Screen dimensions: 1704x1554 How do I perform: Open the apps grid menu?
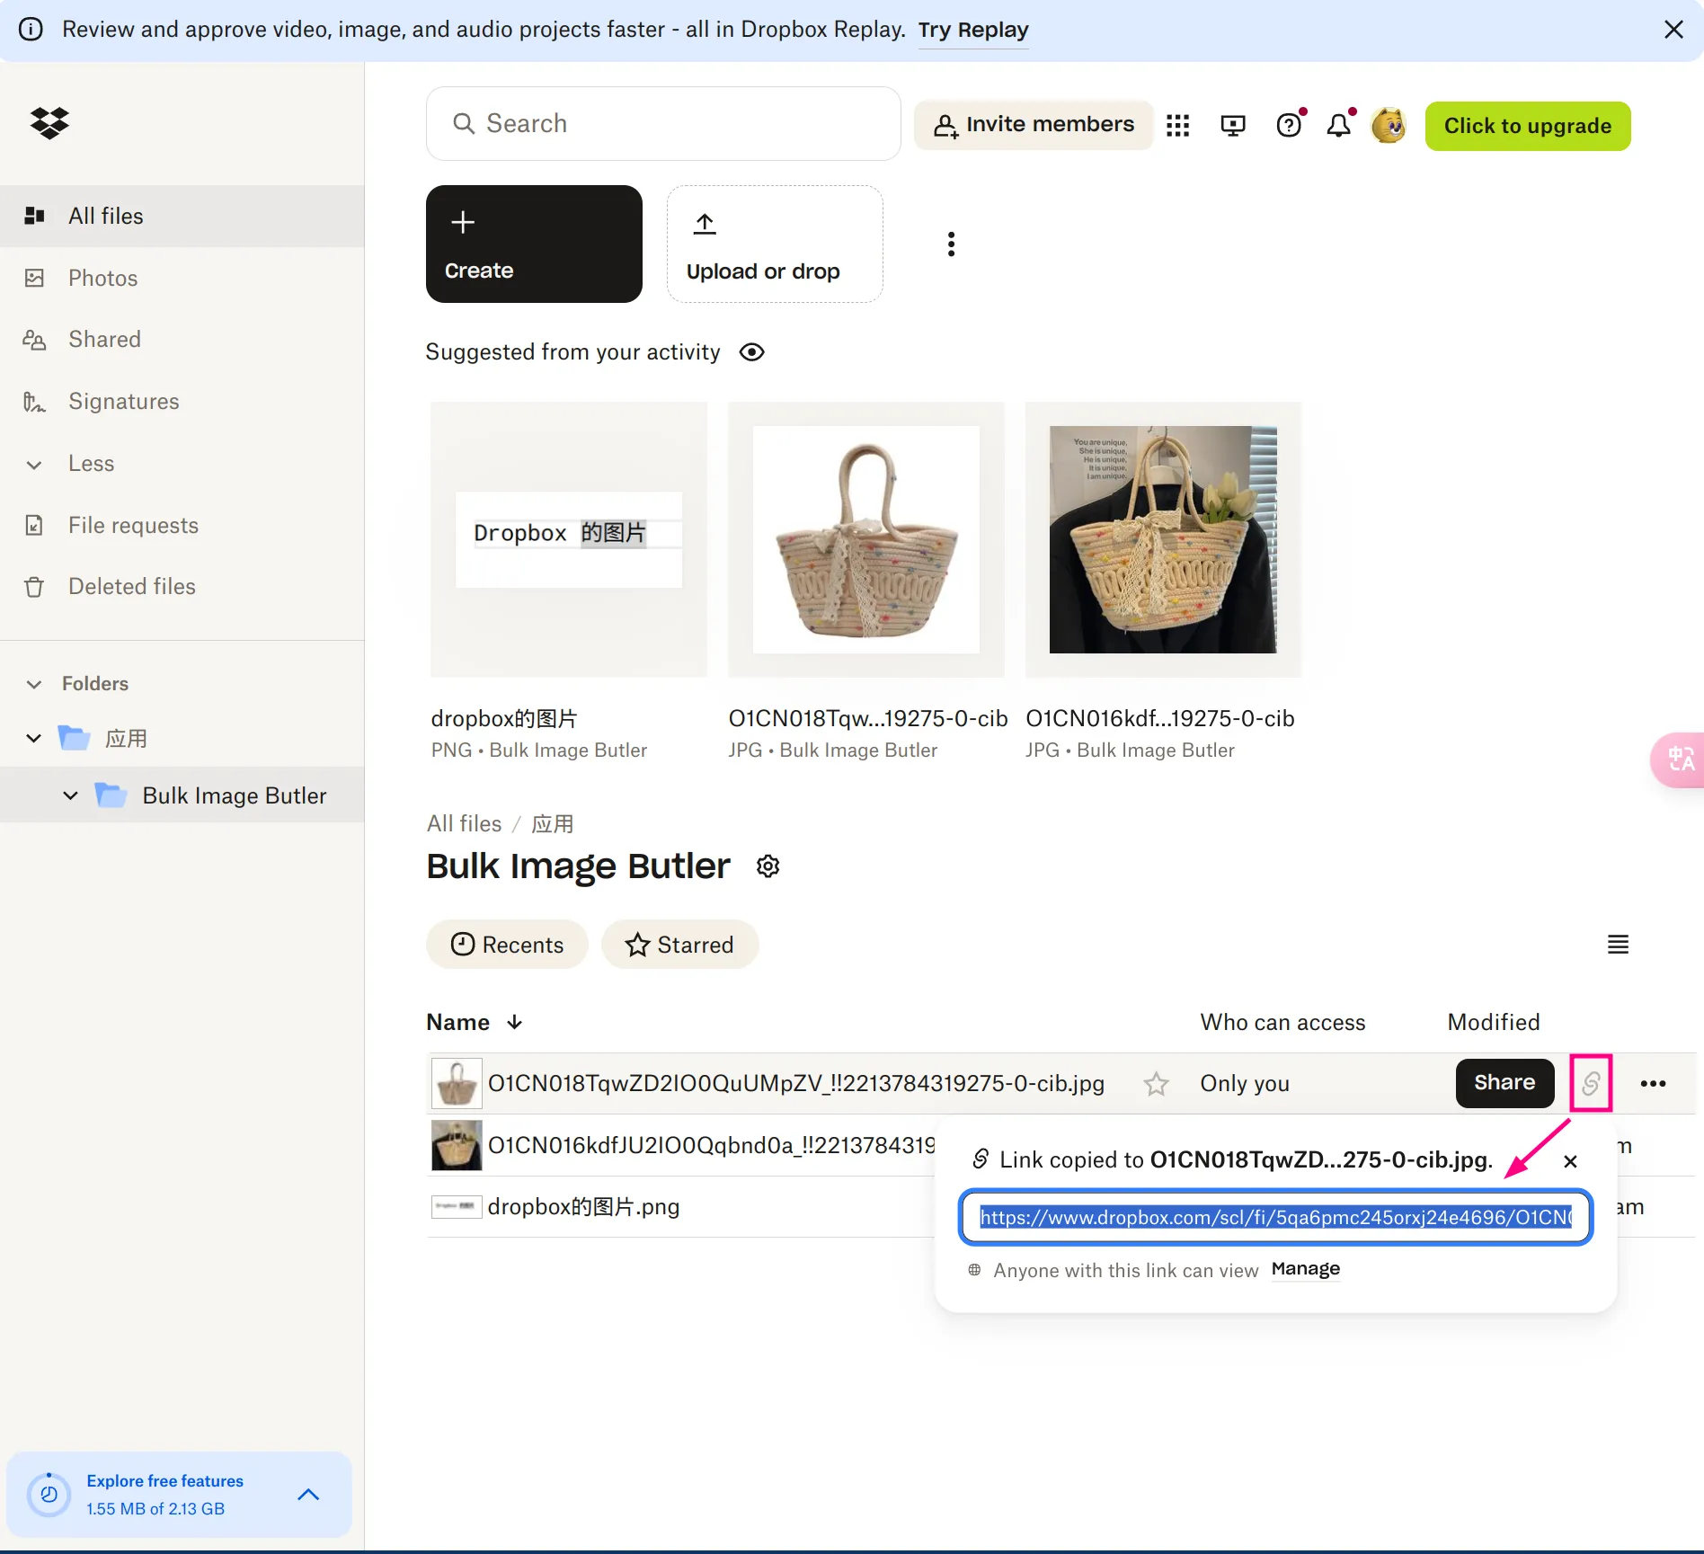pos(1177,126)
